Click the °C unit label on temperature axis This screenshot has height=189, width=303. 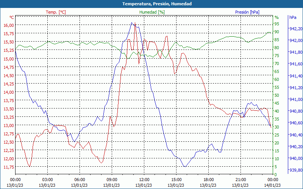12,17
